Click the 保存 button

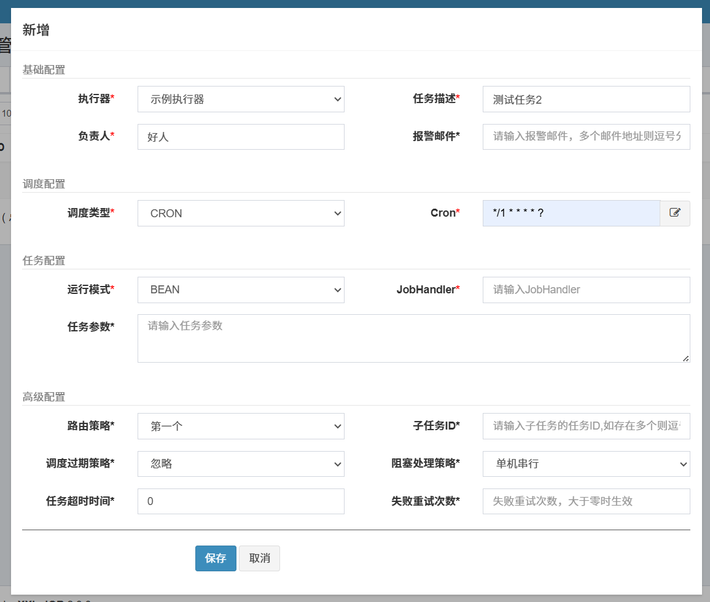coord(216,558)
